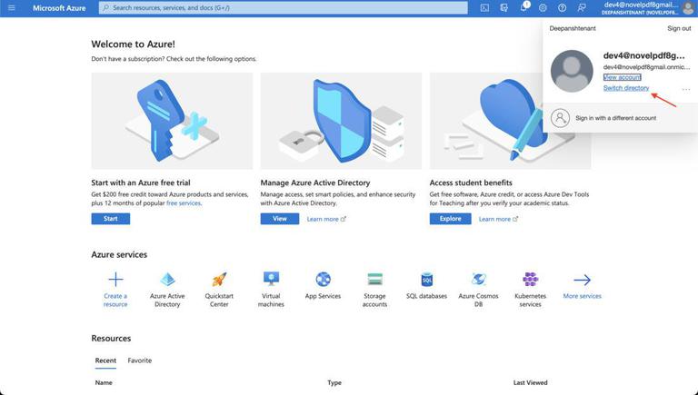
Task: Click the shield illustration for Active Directory
Action: [x=341, y=121]
